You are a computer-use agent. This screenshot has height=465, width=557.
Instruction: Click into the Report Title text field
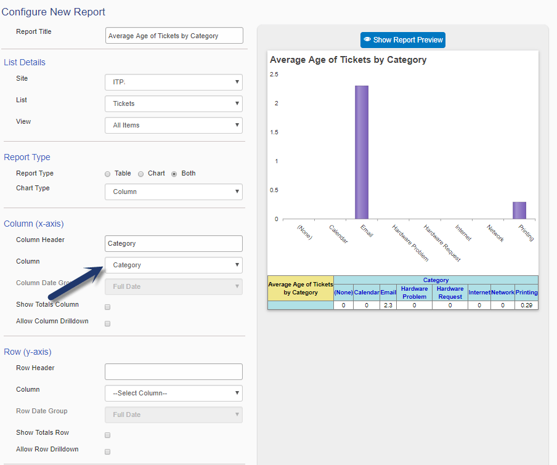tap(174, 36)
